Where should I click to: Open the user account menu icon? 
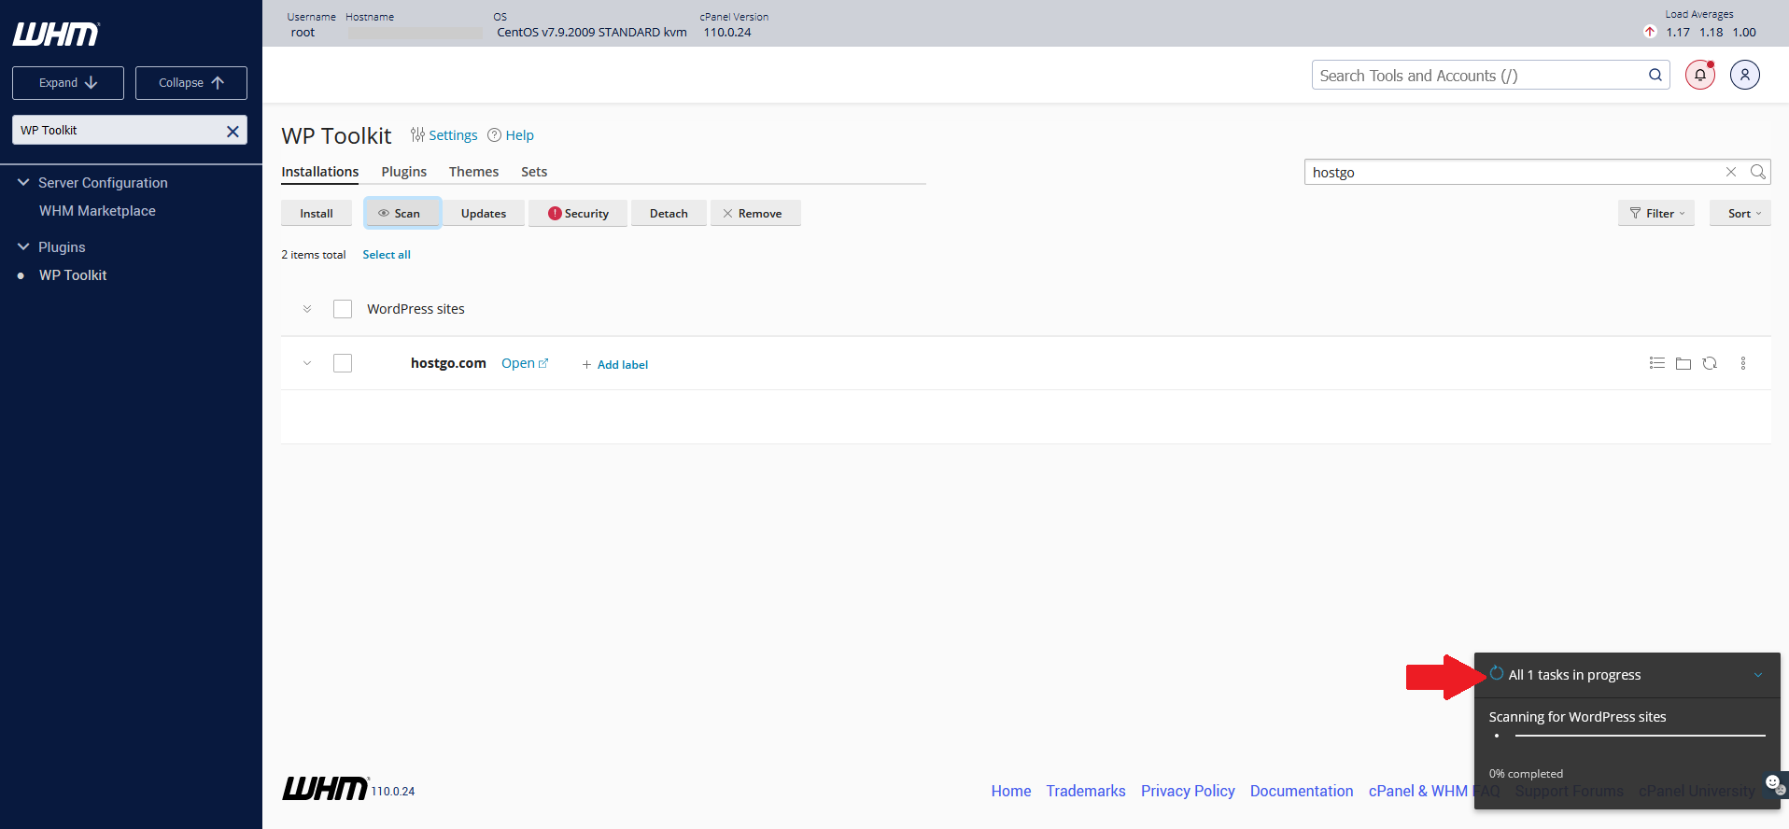click(1745, 75)
